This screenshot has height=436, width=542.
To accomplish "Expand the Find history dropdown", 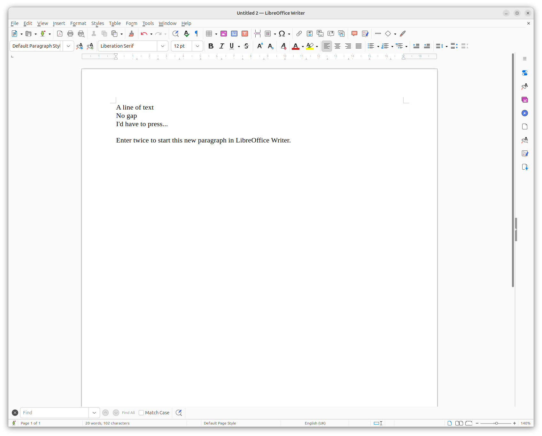I will pos(94,413).
